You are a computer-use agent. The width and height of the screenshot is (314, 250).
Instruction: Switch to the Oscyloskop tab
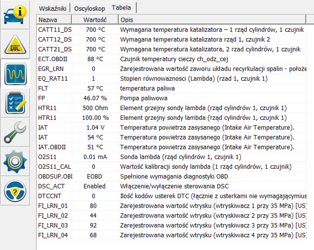(x=89, y=8)
